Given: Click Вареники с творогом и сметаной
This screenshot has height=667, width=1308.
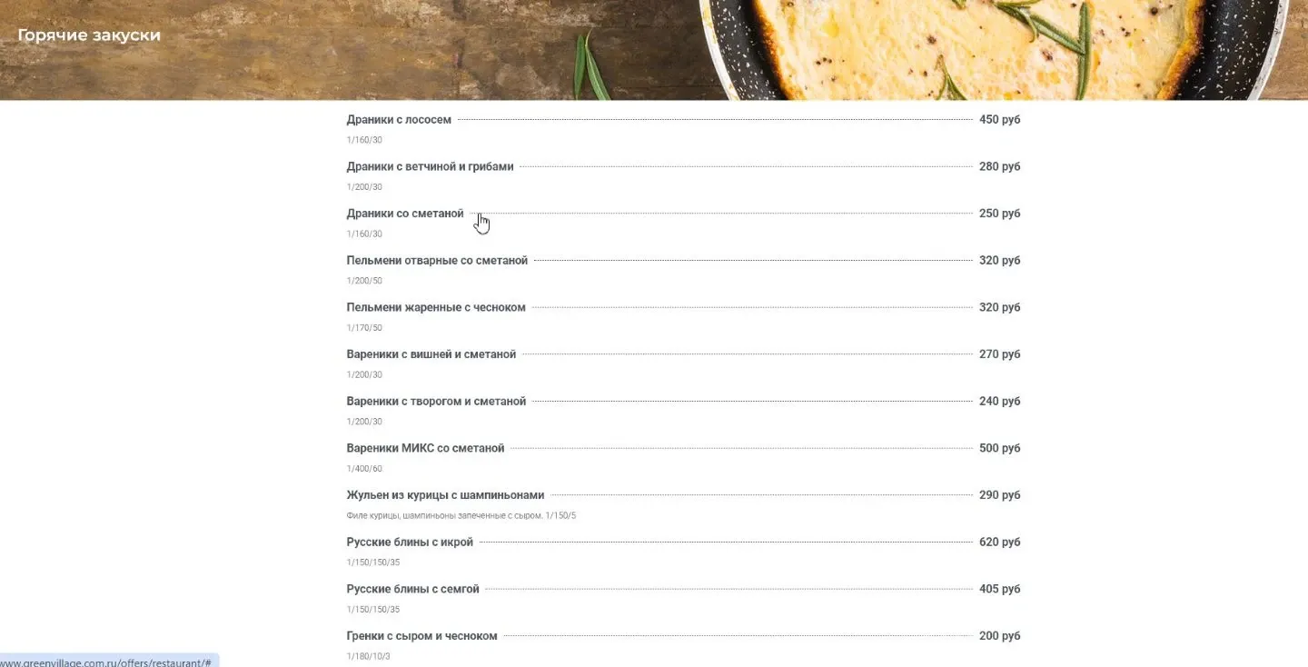Looking at the screenshot, I should 436,402.
